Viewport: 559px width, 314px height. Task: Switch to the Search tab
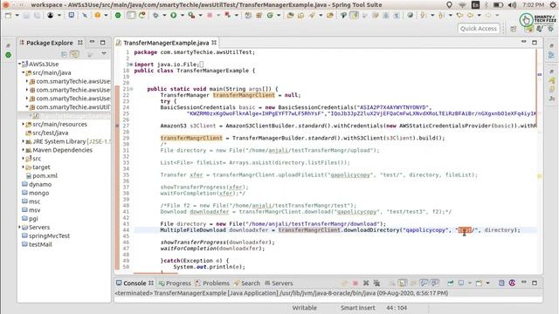click(x=246, y=283)
